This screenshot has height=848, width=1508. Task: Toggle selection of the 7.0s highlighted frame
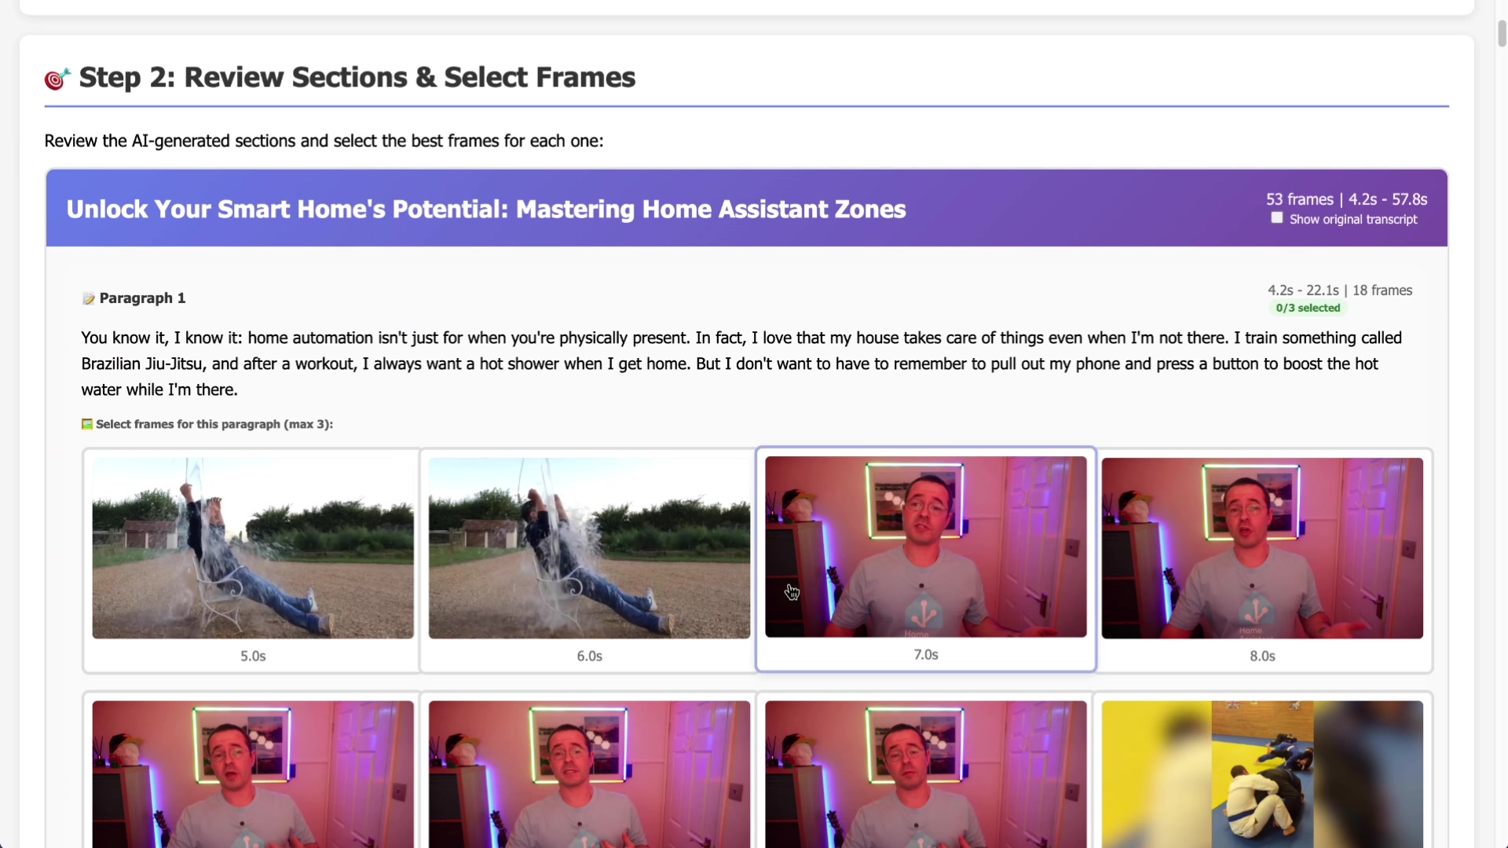pyautogui.click(x=925, y=546)
